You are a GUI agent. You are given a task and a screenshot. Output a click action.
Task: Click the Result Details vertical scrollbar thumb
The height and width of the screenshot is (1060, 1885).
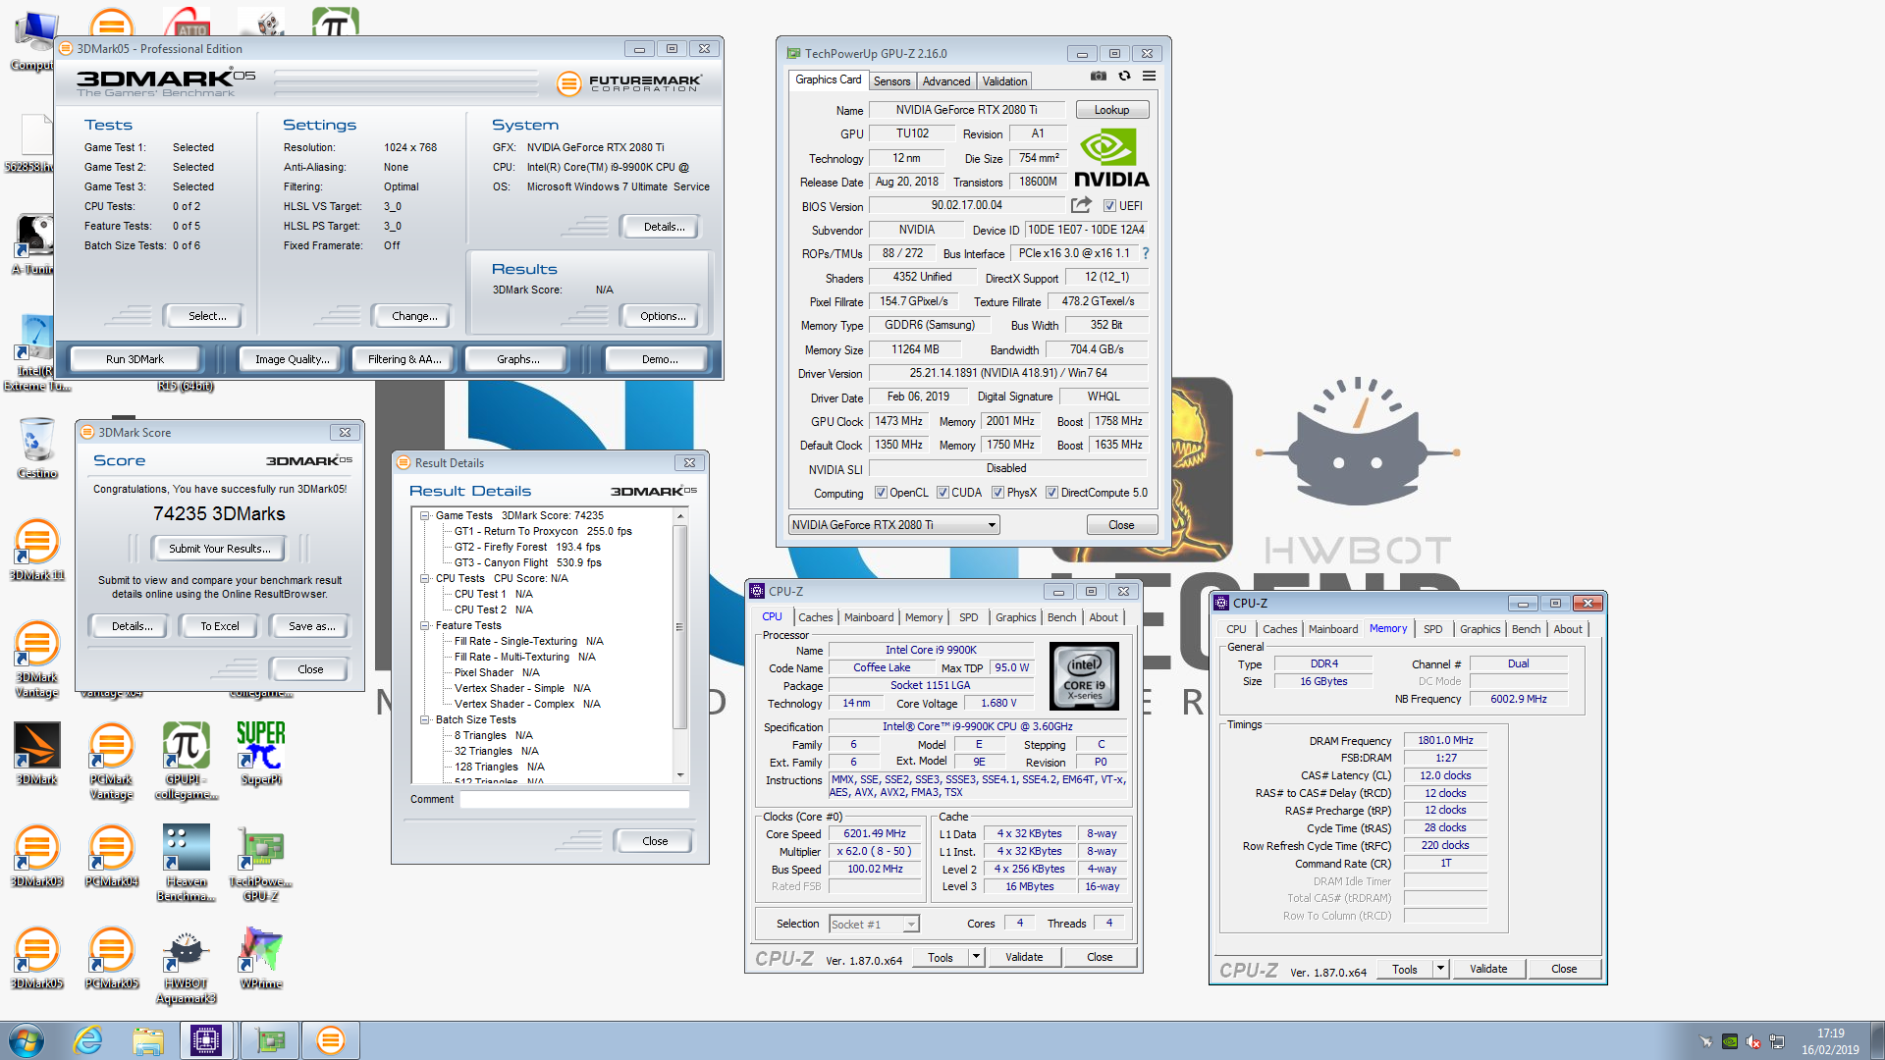point(680,626)
